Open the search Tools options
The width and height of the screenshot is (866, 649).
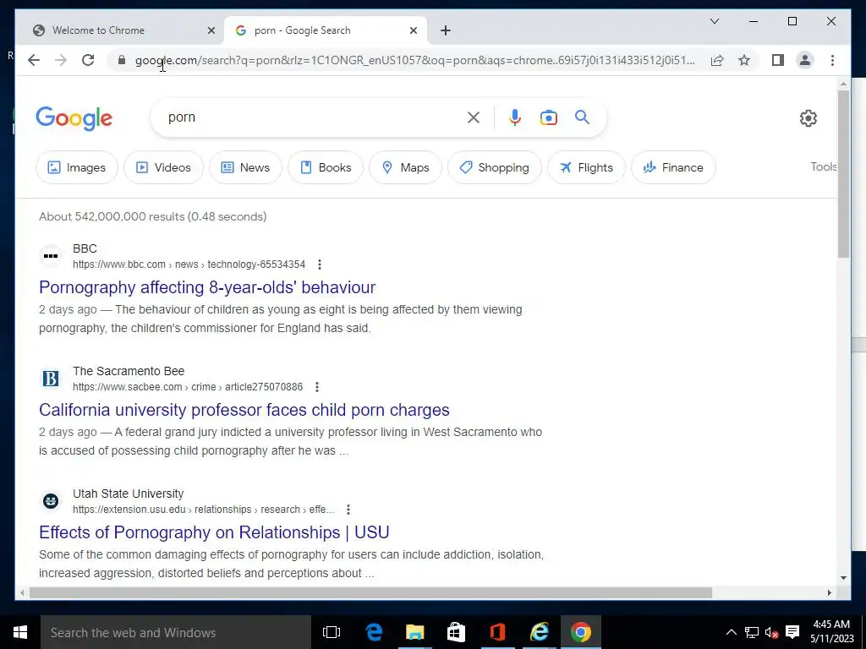click(x=824, y=166)
